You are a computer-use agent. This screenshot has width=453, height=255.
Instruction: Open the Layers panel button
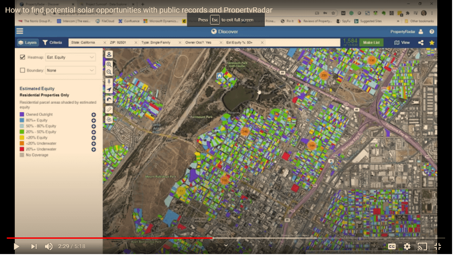pyautogui.click(x=27, y=43)
